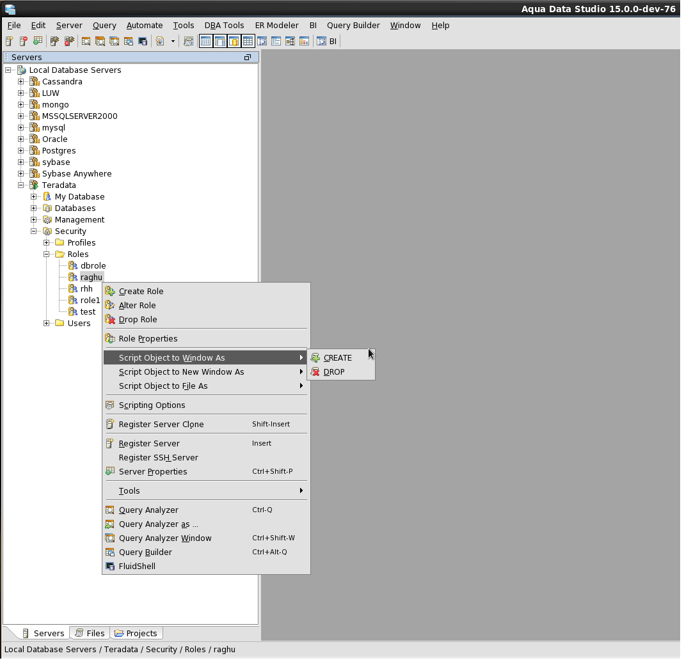
Task: Expand the Profiles folder
Action: click(46, 243)
